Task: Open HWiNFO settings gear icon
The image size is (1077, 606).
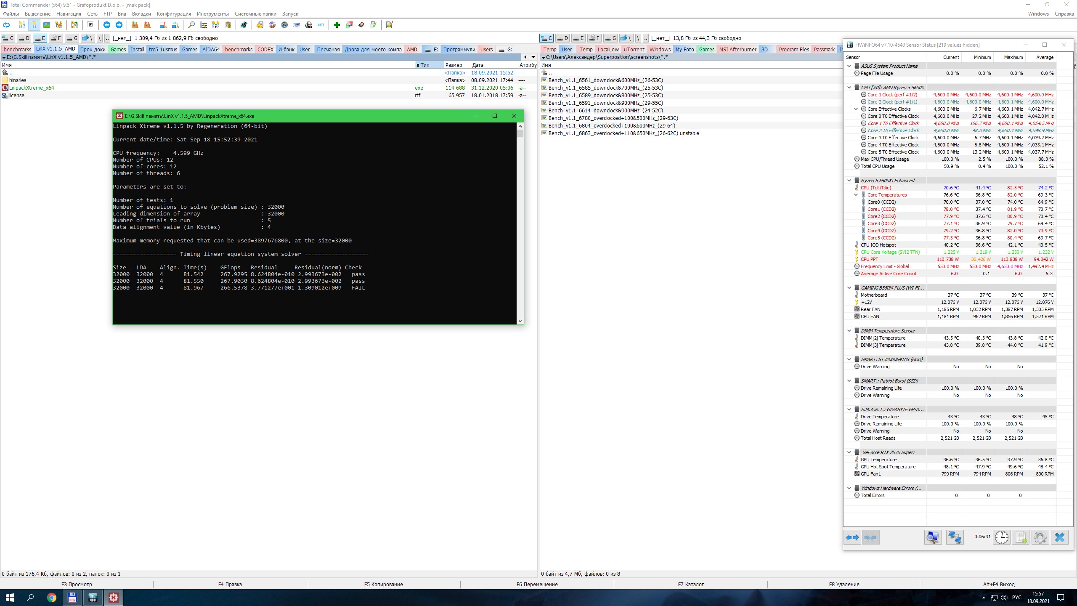Action: click(x=1040, y=537)
